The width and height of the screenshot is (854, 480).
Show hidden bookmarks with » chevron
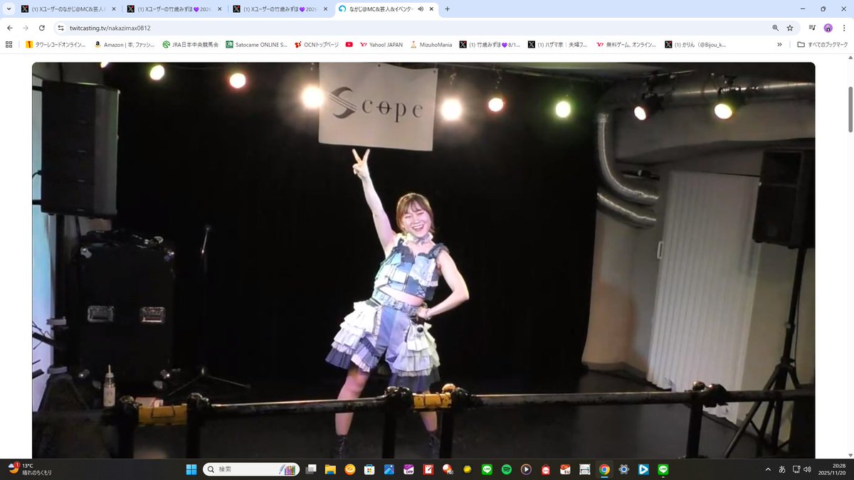pos(779,44)
